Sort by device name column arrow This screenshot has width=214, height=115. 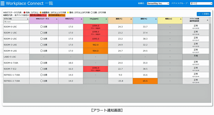click(28, 19)
